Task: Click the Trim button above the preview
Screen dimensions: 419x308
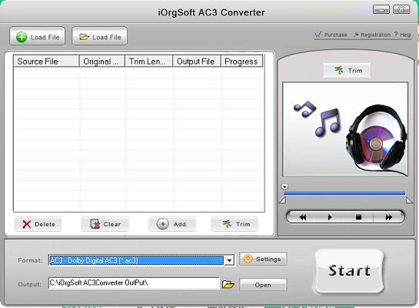Action: click(347, 71)
